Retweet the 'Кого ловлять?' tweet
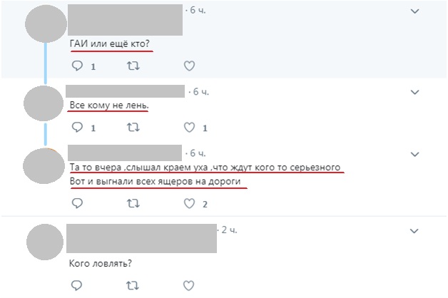 pyautogui.click(x=132, y=285)
